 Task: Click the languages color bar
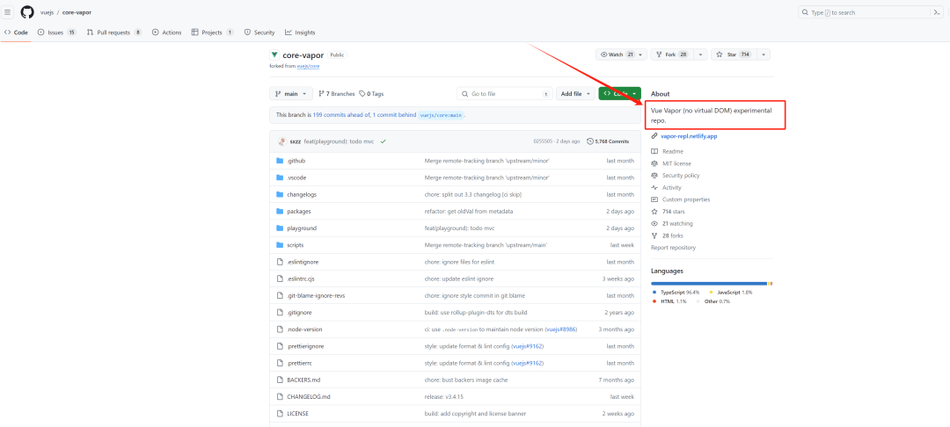pyautogui.click(x=709, y=283)
